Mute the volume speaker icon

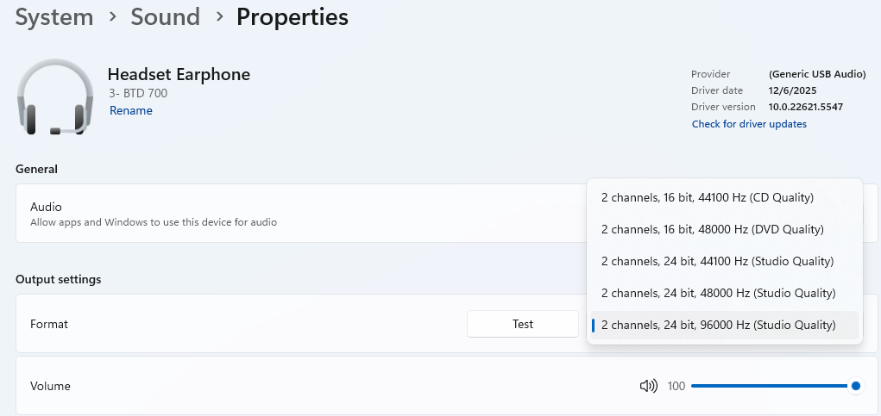click(648, 386)
